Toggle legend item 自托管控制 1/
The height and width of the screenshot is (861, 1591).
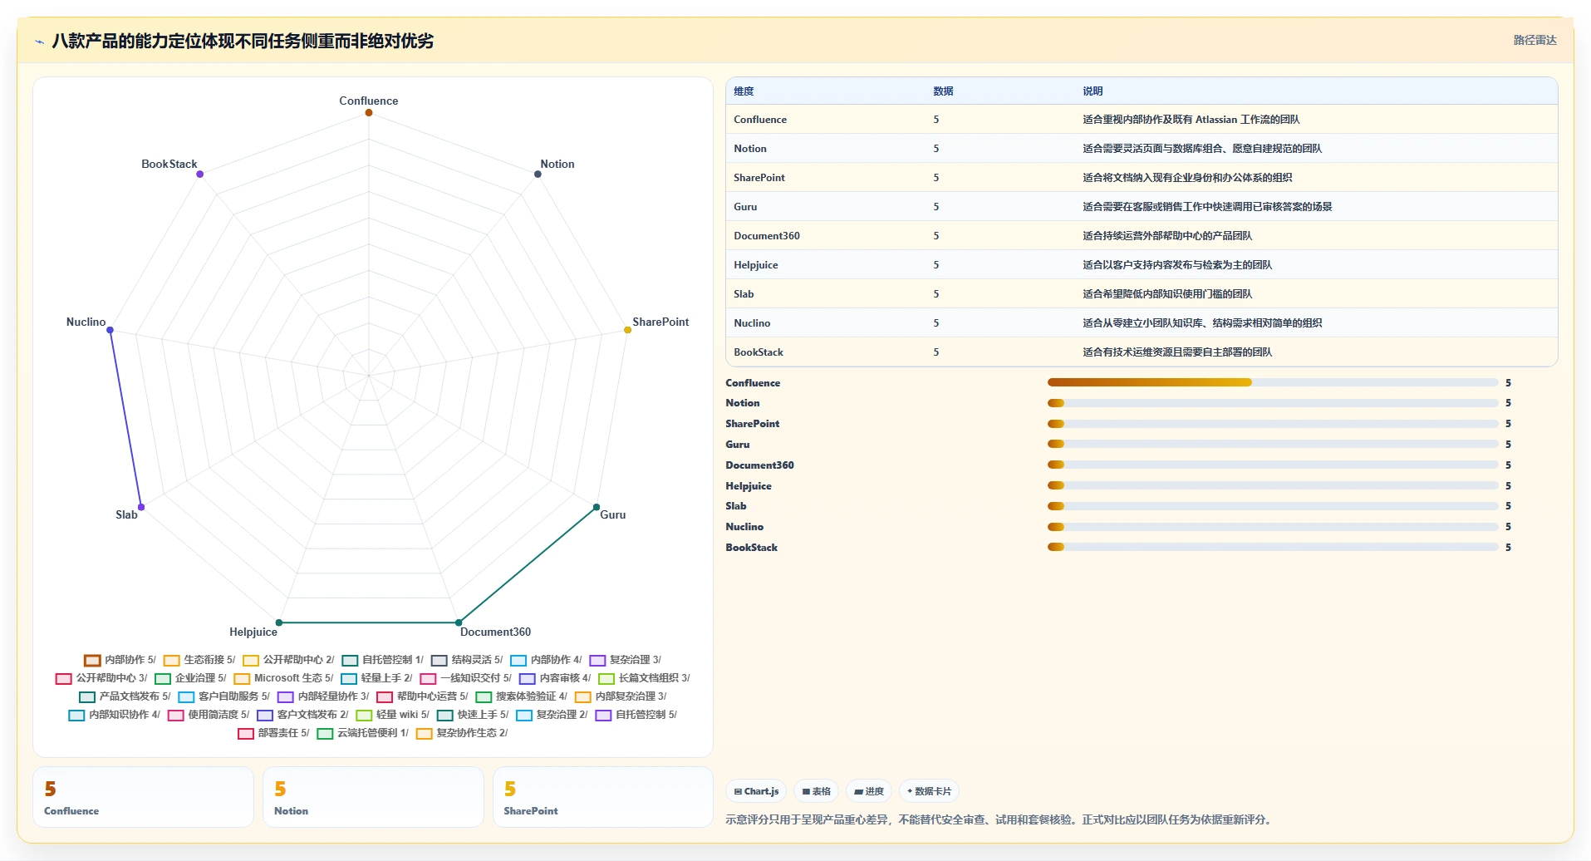point(383,660)
